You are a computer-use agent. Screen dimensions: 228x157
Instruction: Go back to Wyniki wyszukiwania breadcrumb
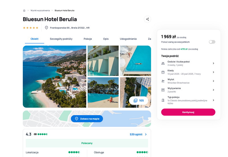point(40,11)
